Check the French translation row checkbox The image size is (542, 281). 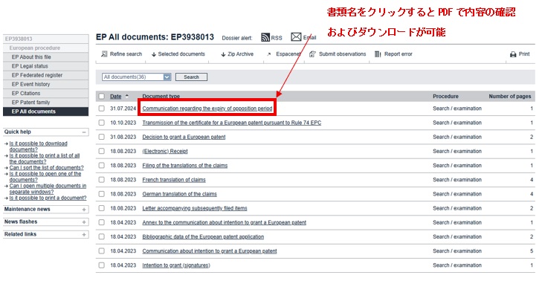tap(101, 180)
